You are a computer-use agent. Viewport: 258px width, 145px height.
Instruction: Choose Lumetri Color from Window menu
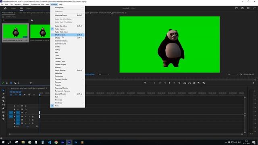[68, 62]
